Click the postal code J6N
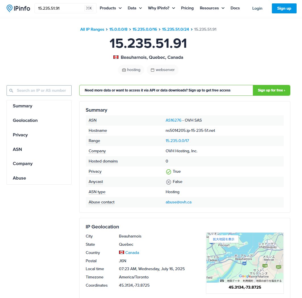 (x=122, y=261)
